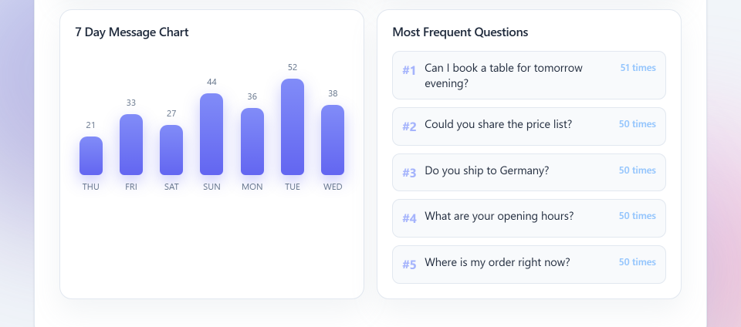This screenshot has width=741, height=327.
Task: Click the 51 times count label
Action: 638,67
